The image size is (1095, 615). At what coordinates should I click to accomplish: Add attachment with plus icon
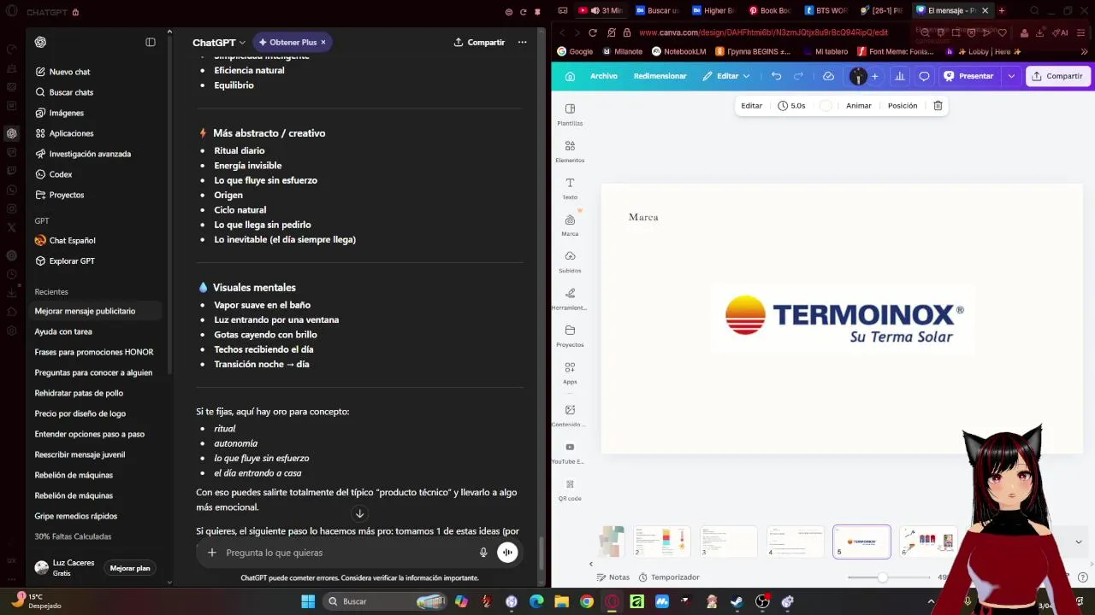coord(212,553)
